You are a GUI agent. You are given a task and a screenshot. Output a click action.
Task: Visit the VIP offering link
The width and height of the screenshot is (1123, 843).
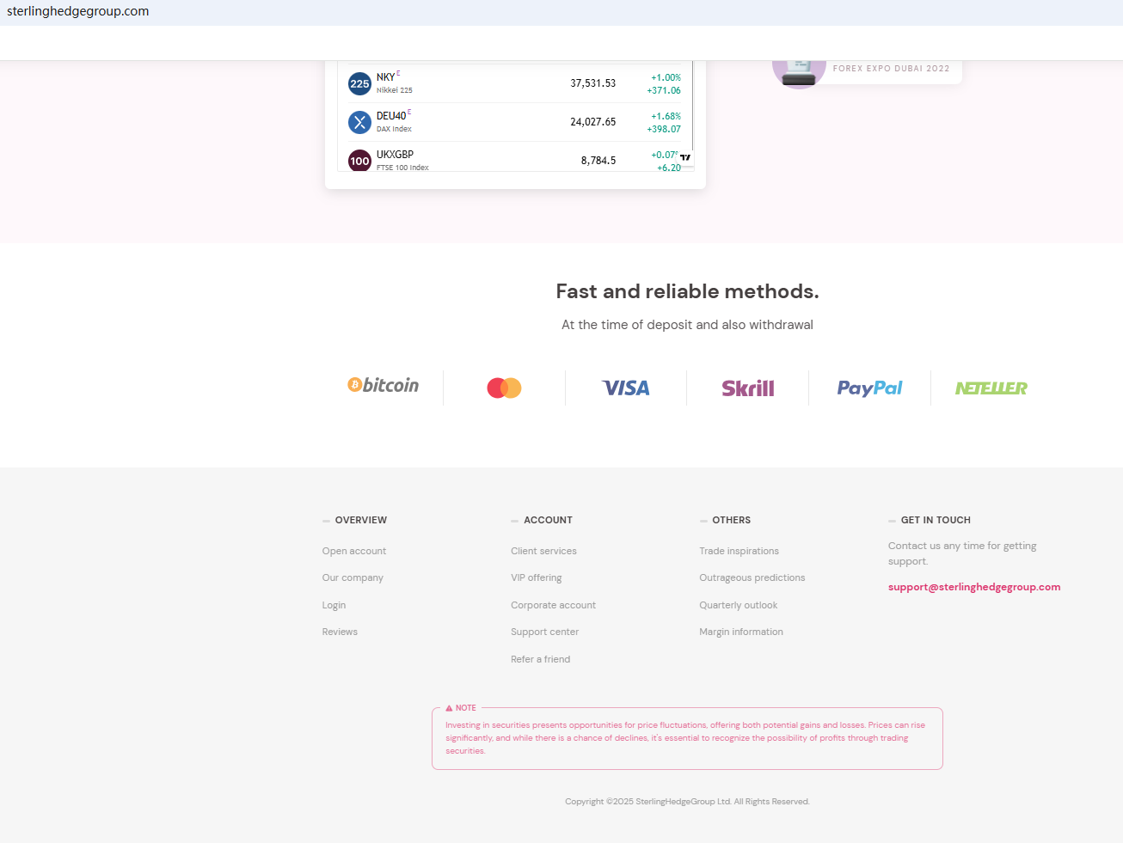(536, 577)
